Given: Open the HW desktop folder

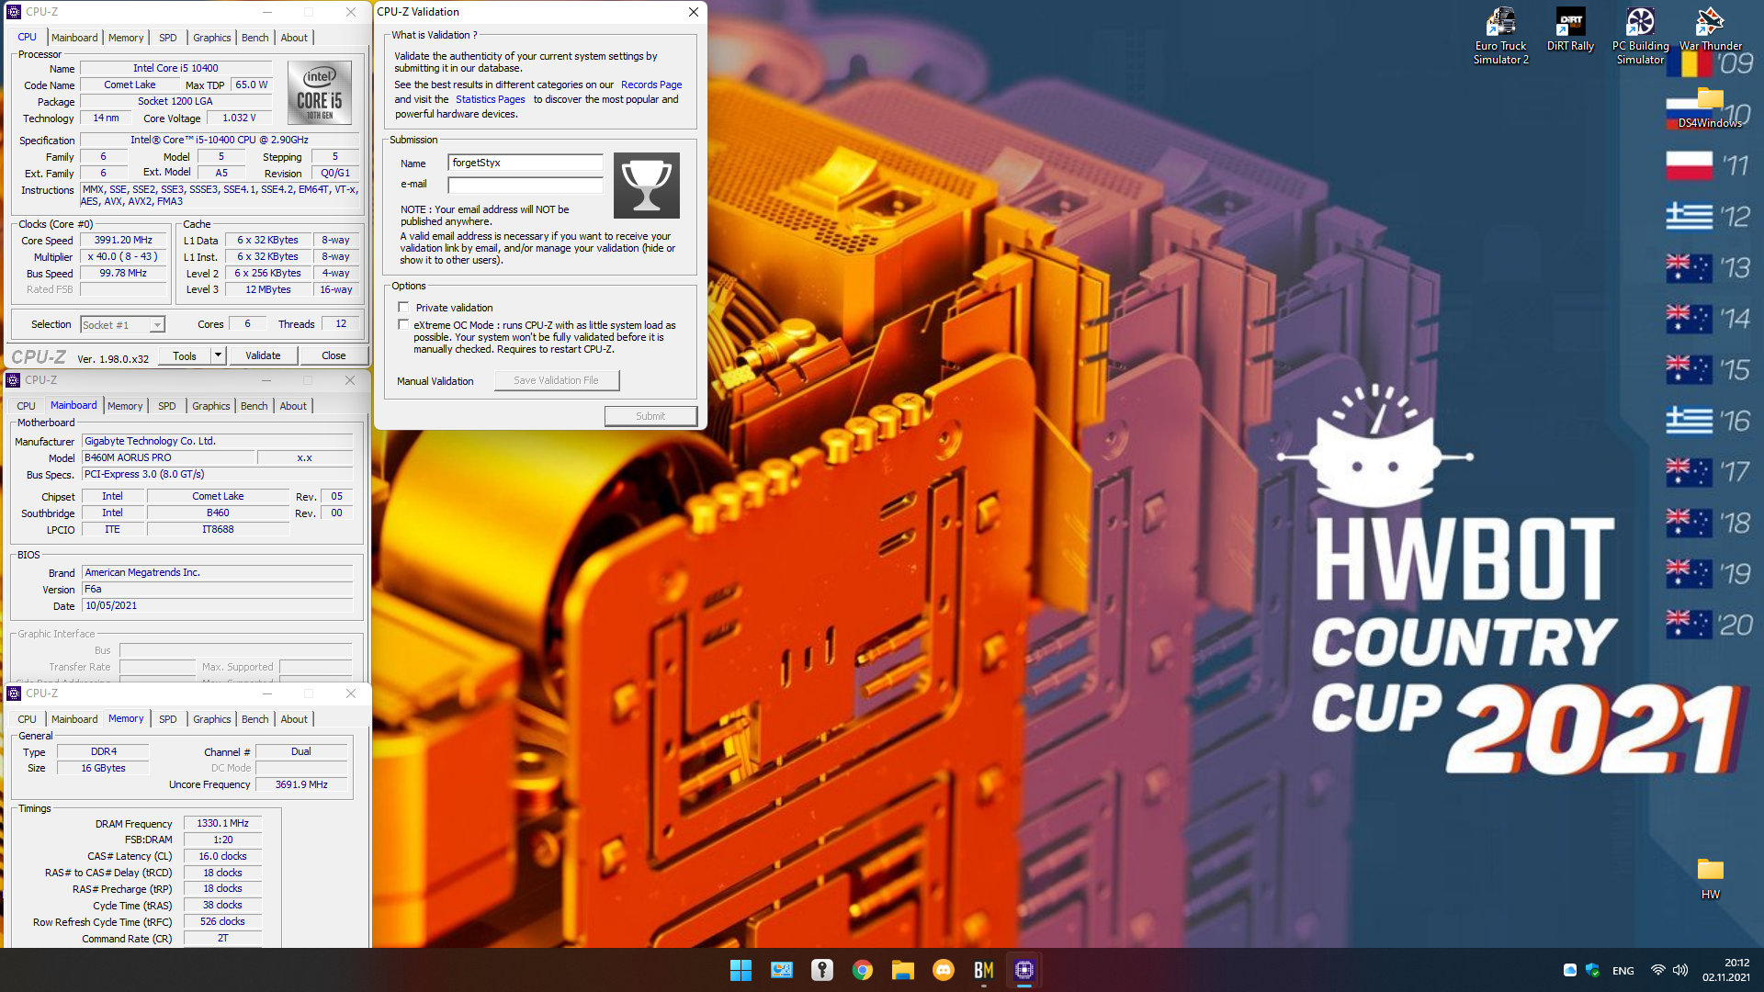Looking at the screenshot, I should (x=1710, y=879).
